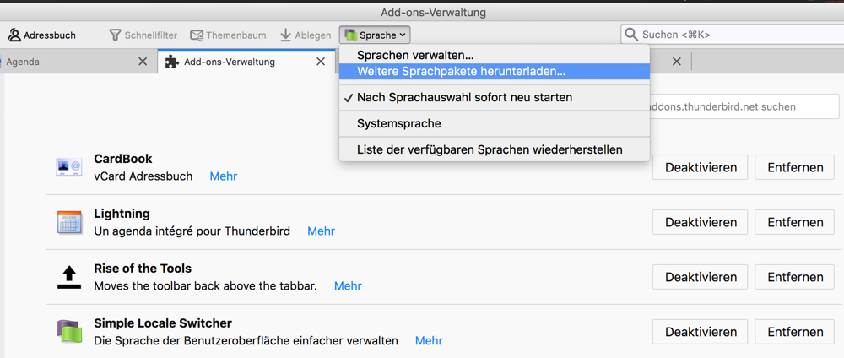Click "Liste der verfügbaren Sprachen wiederherstellen"

490,149
